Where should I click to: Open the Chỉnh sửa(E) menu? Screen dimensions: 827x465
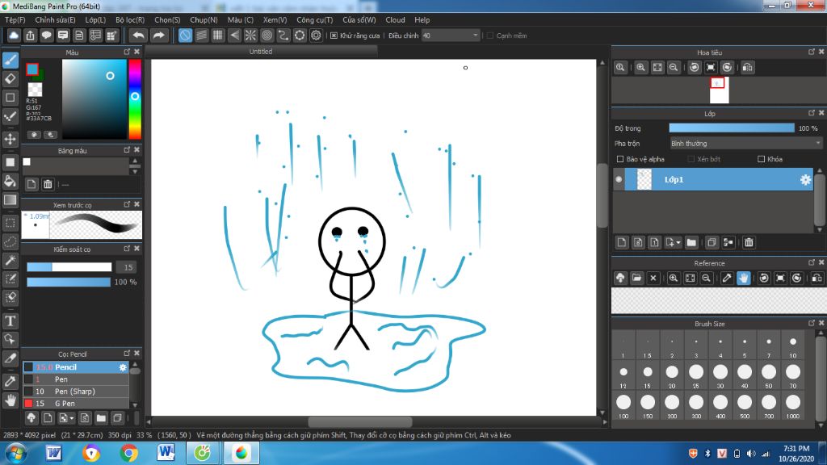(56, 19)
